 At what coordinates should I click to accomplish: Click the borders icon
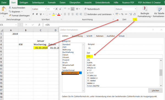[47, 14]
